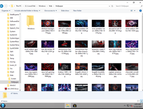Click the change view icon
143x109 pixels.
click(132, 11)
